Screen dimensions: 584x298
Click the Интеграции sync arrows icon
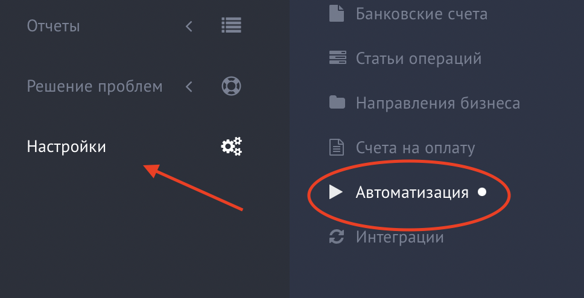(337, 236)
